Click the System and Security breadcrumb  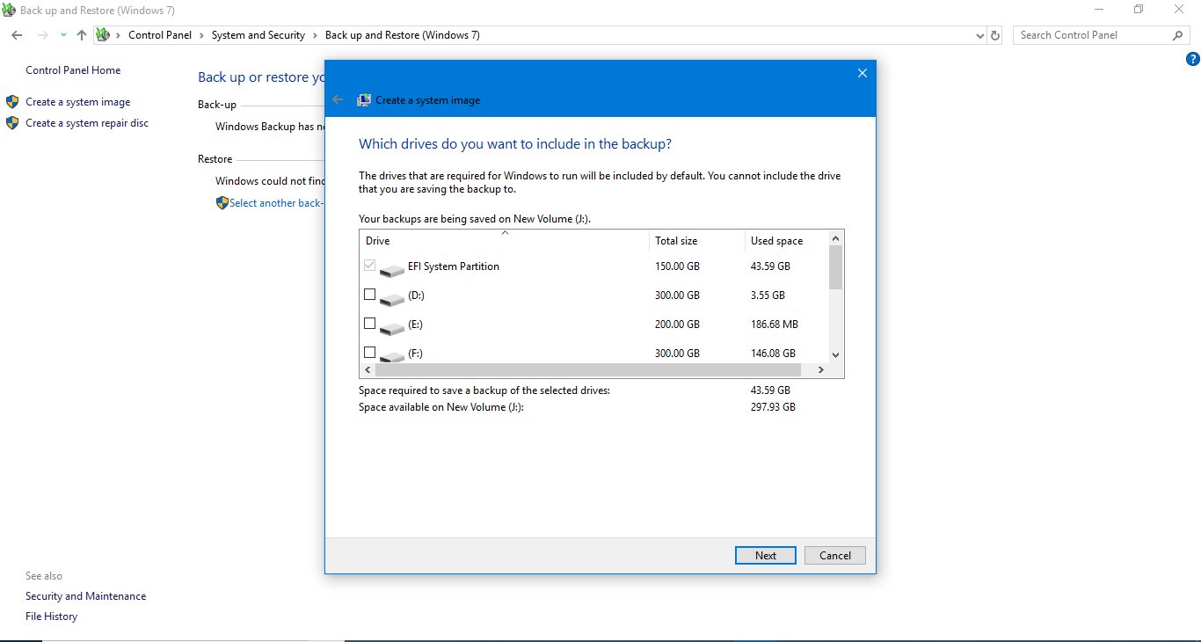[258, 35]
